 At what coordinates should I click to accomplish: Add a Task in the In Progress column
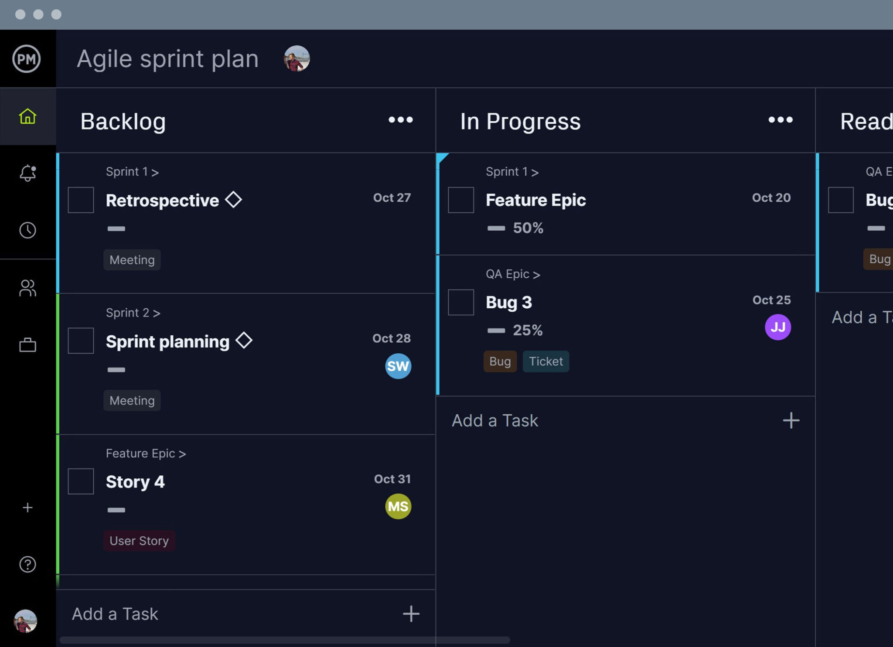tap(494, 420)
